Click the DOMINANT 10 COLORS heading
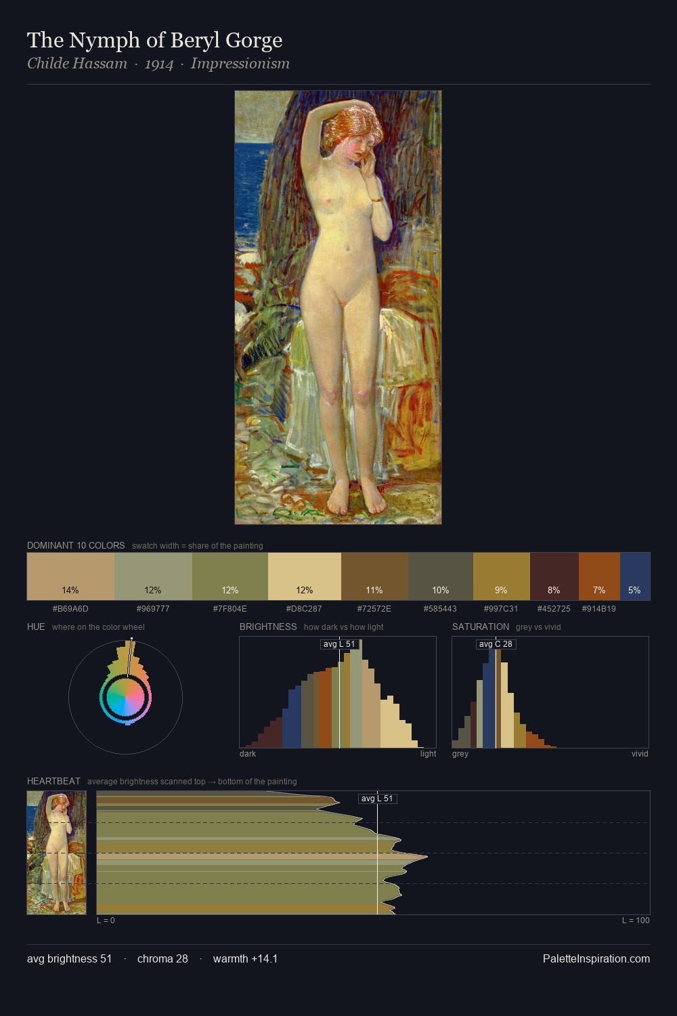Image resolution: width=677 pixels, height=1016 pixels. click(x=76, y=545)
